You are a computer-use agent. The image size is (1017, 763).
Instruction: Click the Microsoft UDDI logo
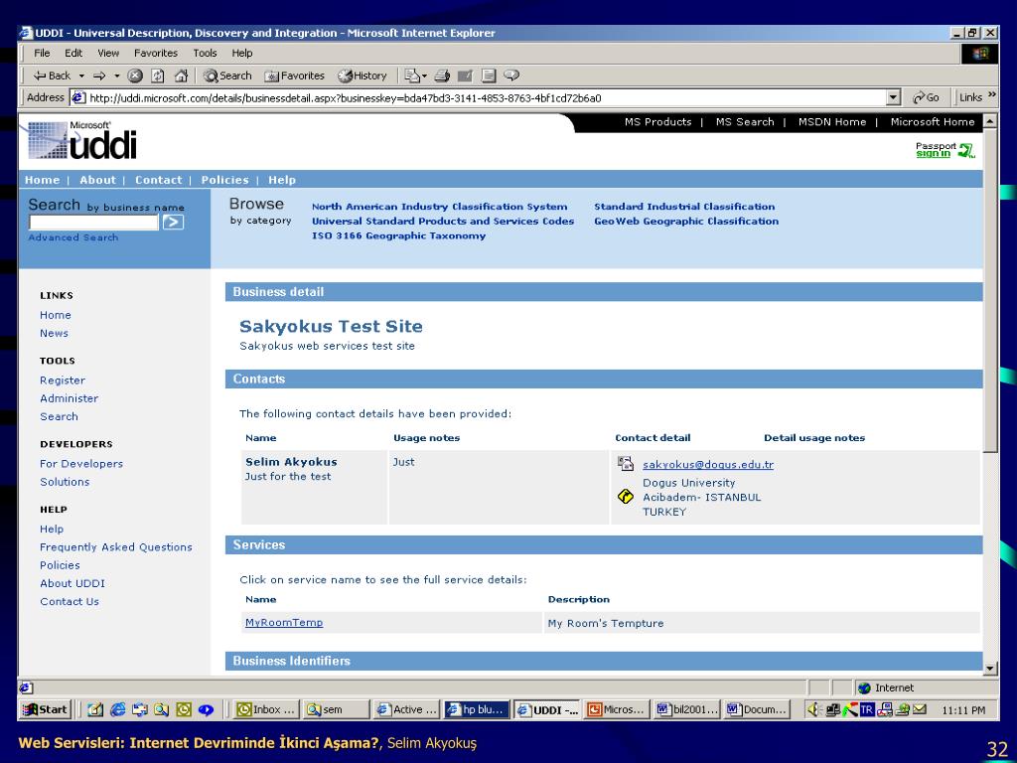(81, 140)
